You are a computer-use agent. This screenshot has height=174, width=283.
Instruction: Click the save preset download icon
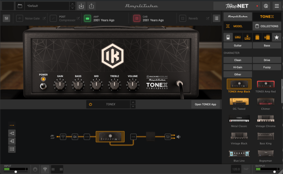(x=81, y=6)
